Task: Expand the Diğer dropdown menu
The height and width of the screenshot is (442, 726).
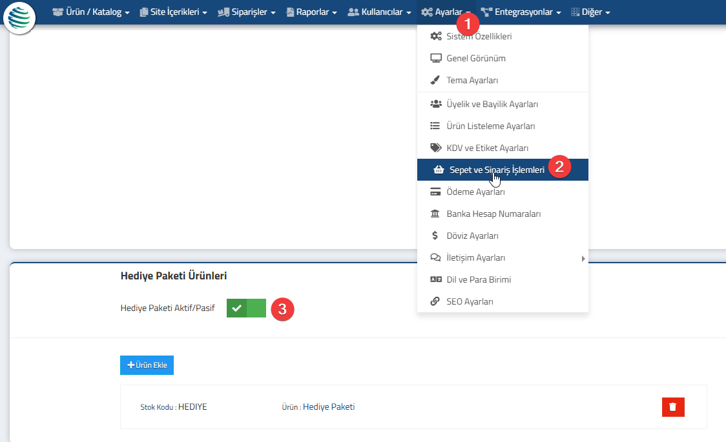Action: [590, 12]
